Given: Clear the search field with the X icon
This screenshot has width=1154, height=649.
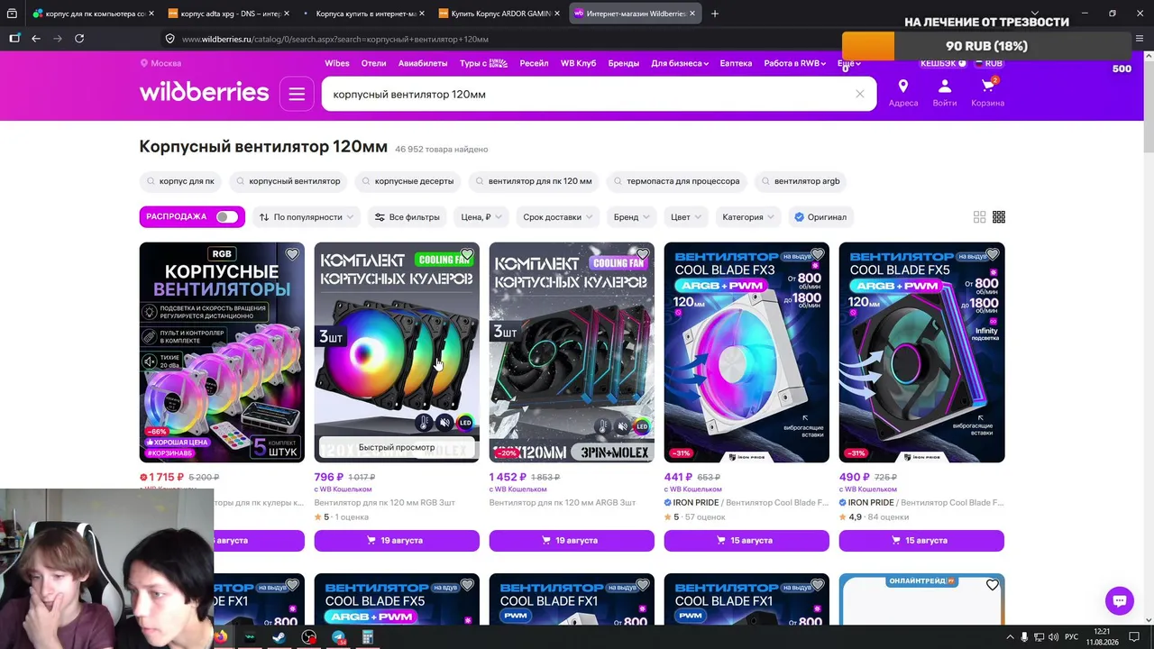Looking at the screenshot, I should (860, 94).
